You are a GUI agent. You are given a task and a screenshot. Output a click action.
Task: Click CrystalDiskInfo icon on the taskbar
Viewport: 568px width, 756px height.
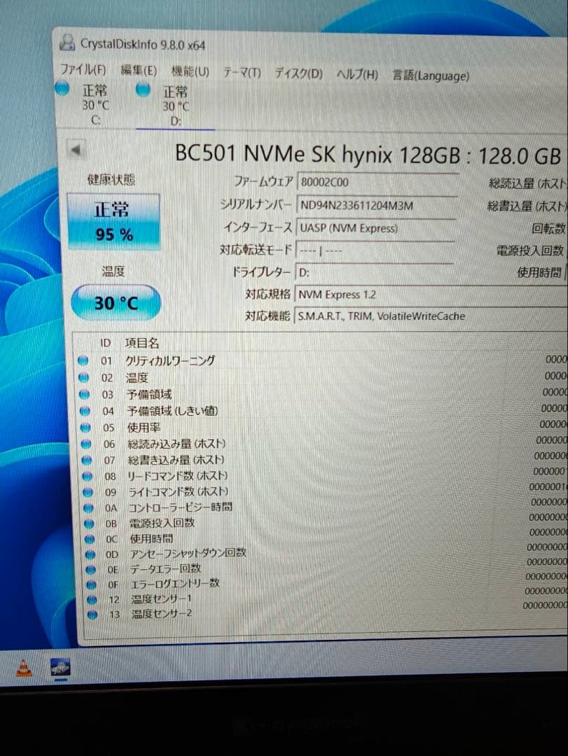pos(60,668)
